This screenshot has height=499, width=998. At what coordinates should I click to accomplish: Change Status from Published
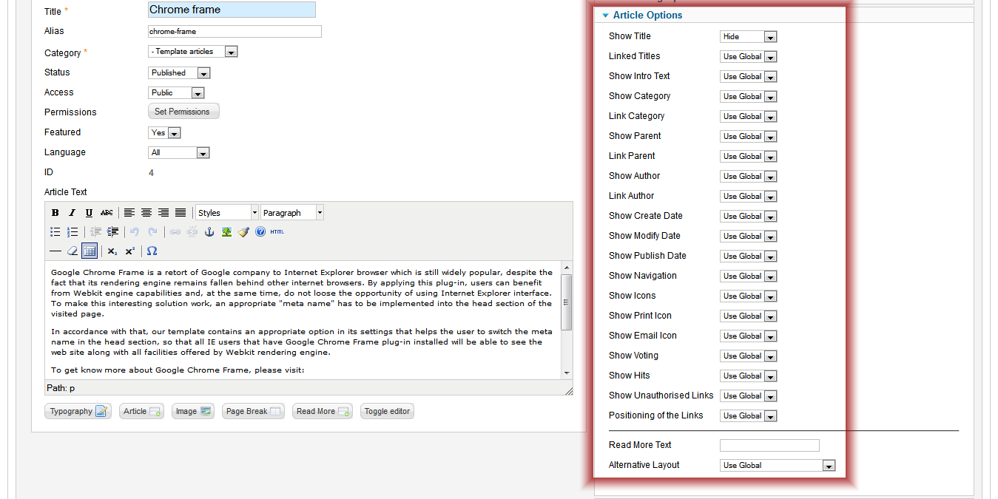point(180,73)
